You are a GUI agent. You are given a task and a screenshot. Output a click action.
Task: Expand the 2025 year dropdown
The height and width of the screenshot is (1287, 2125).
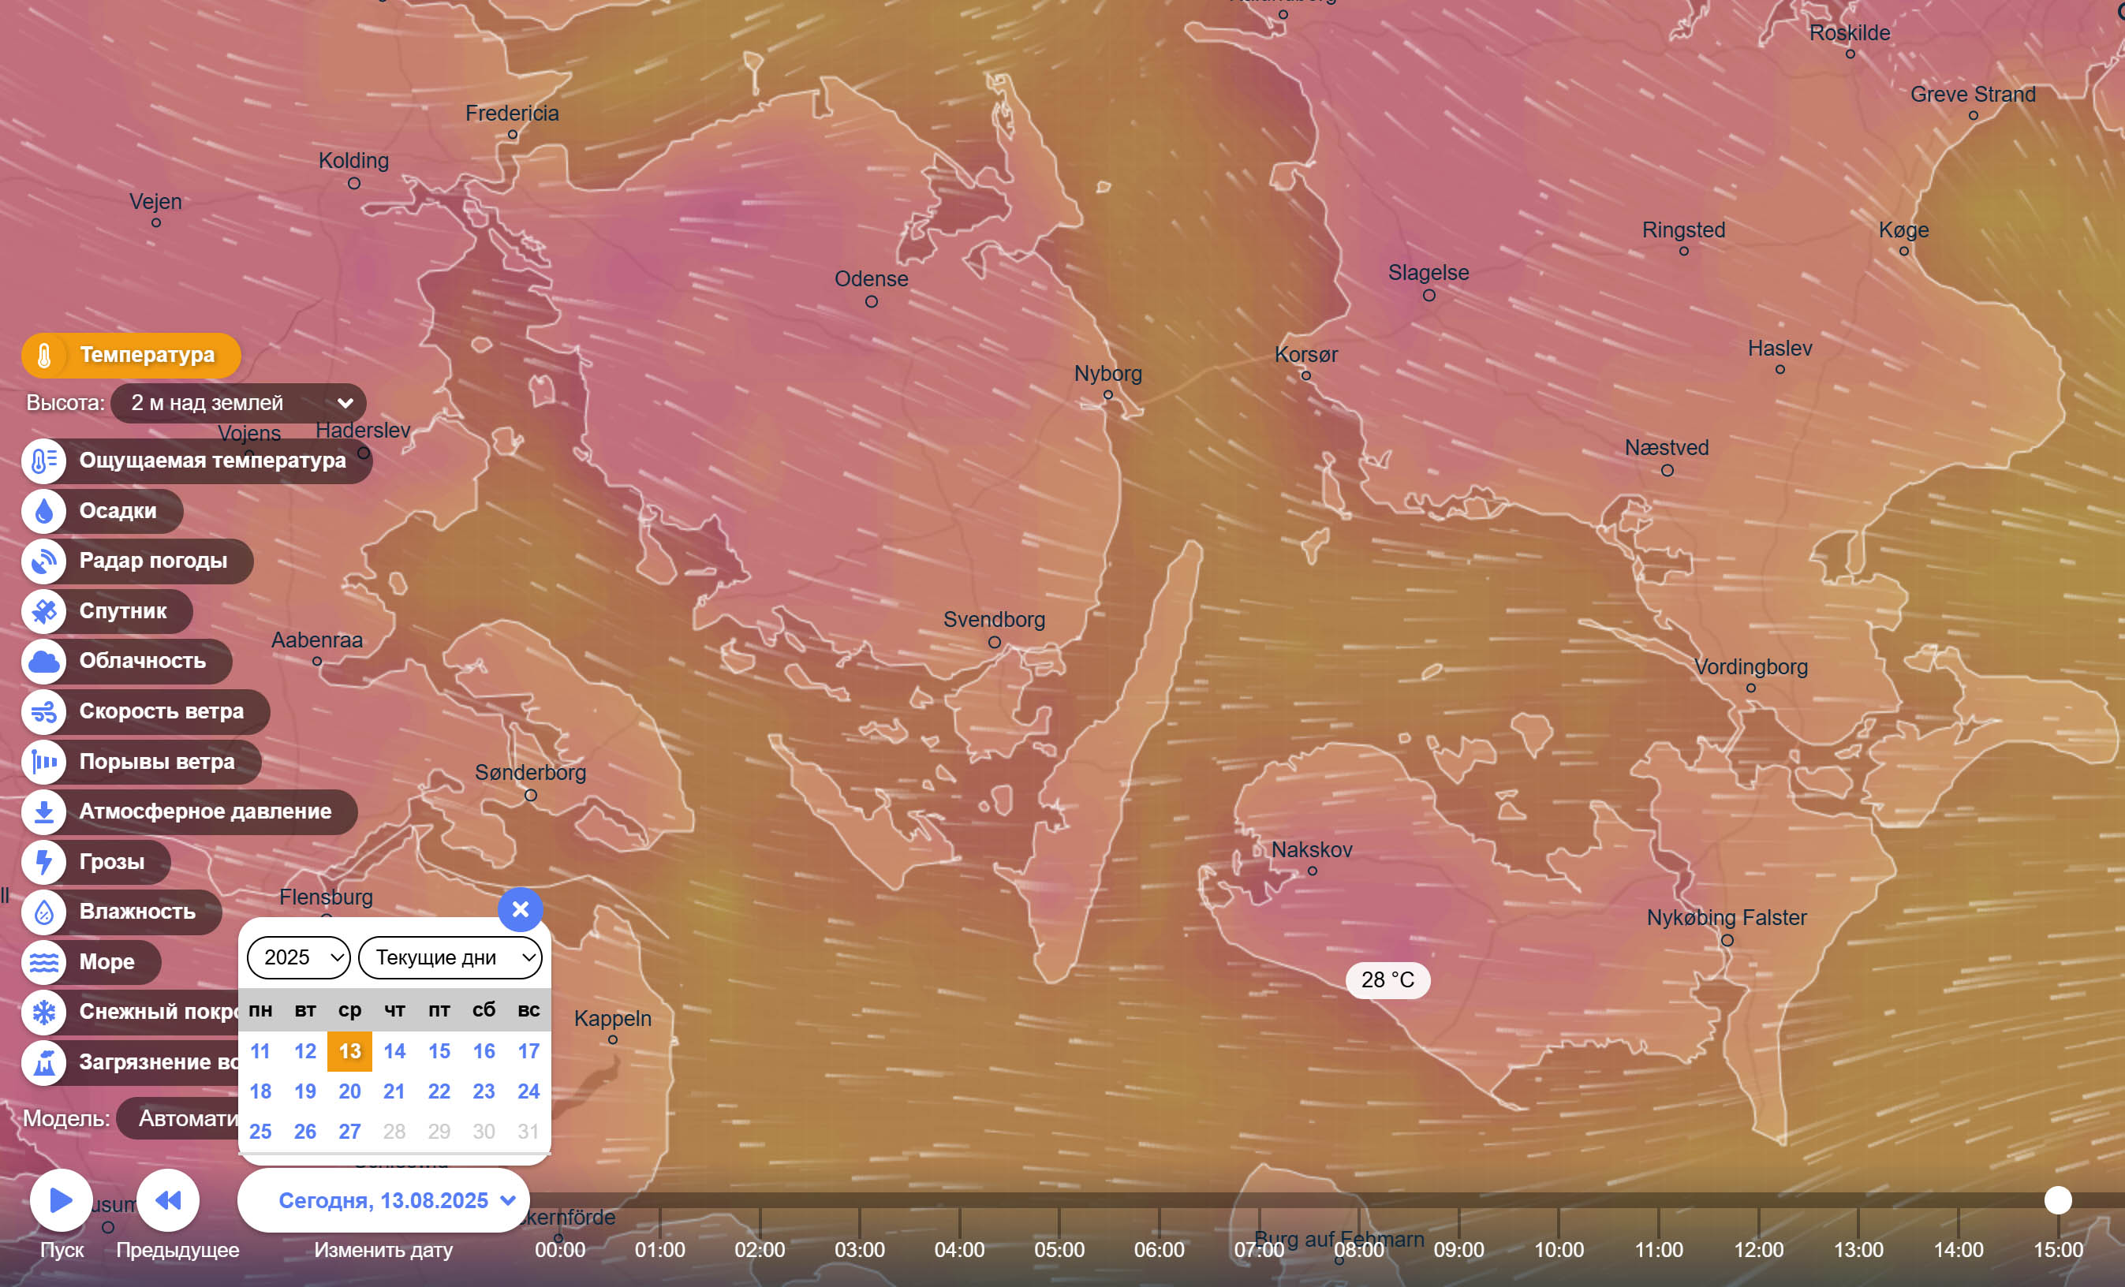pyautogui.click(x=298, y=957)
